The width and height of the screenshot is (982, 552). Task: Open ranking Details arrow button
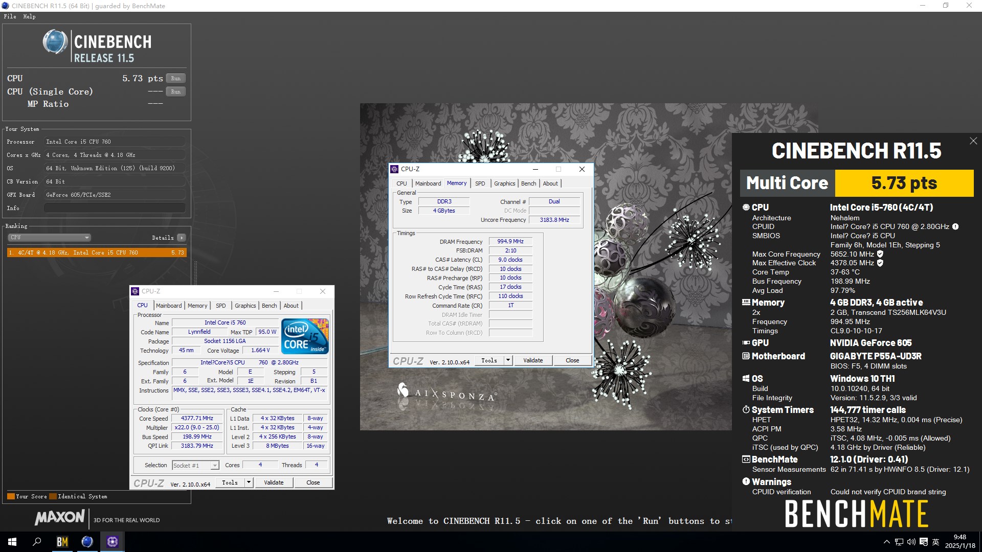point(181,238)
